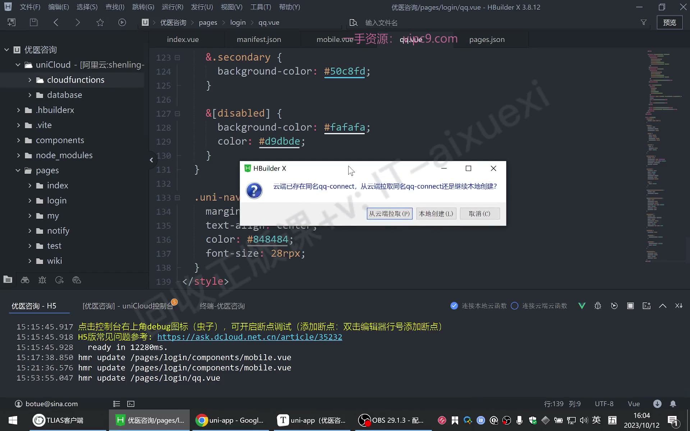Click the #d9dbde color value
Screen dimensions: 690x431
pyautogui.click(x=279, y=141)
